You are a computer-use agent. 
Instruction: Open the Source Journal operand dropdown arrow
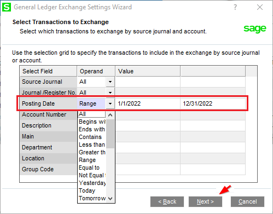click(x=110, y=82)
